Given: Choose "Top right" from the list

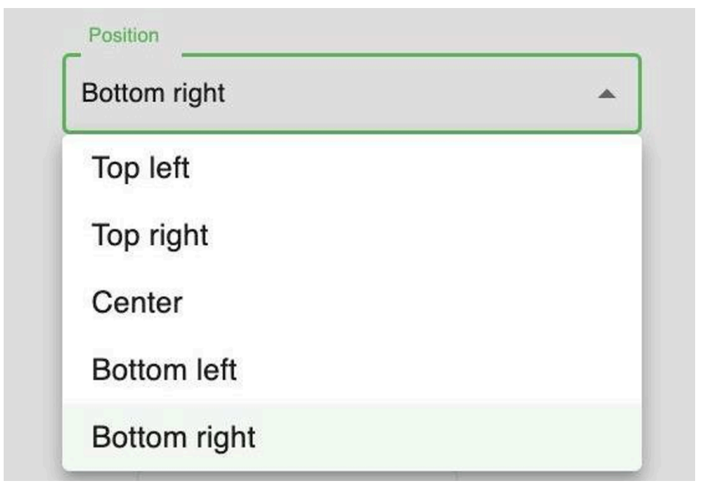Looking at the screenshot, I should coord(150,236).
